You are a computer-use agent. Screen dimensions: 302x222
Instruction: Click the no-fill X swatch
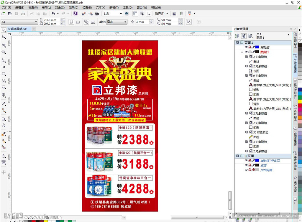click(x=300, y=41)
